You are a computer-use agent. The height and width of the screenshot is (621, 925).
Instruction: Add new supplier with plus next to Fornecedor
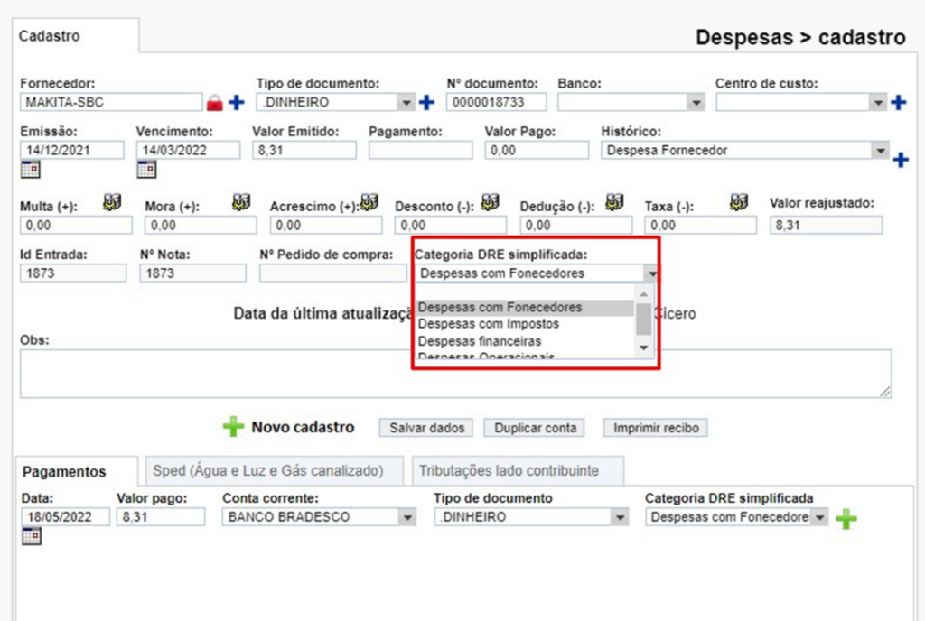pos(237,103)
